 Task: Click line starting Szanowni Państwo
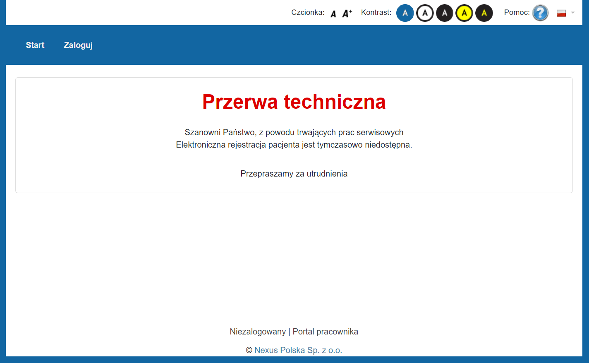click(294, 132)
